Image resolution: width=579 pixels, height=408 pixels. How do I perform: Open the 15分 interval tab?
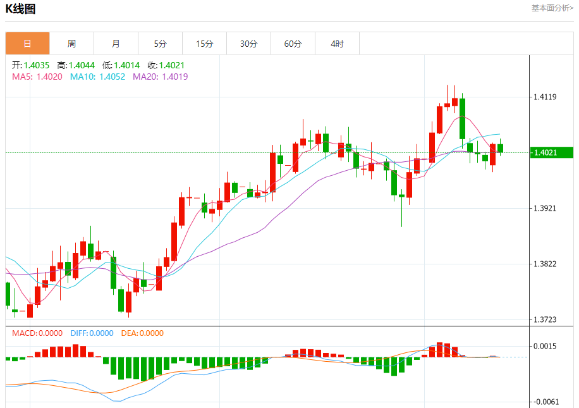[x=205, y=44]
